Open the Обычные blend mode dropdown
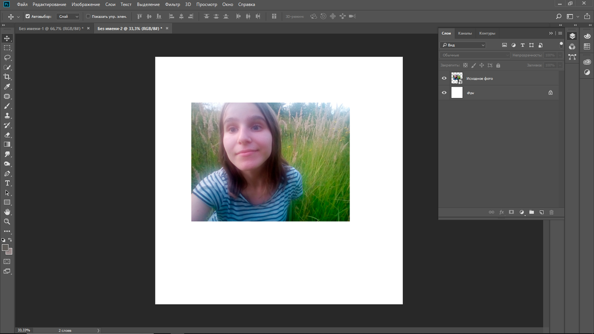594x334 pixels. click(x=475, y=55)
